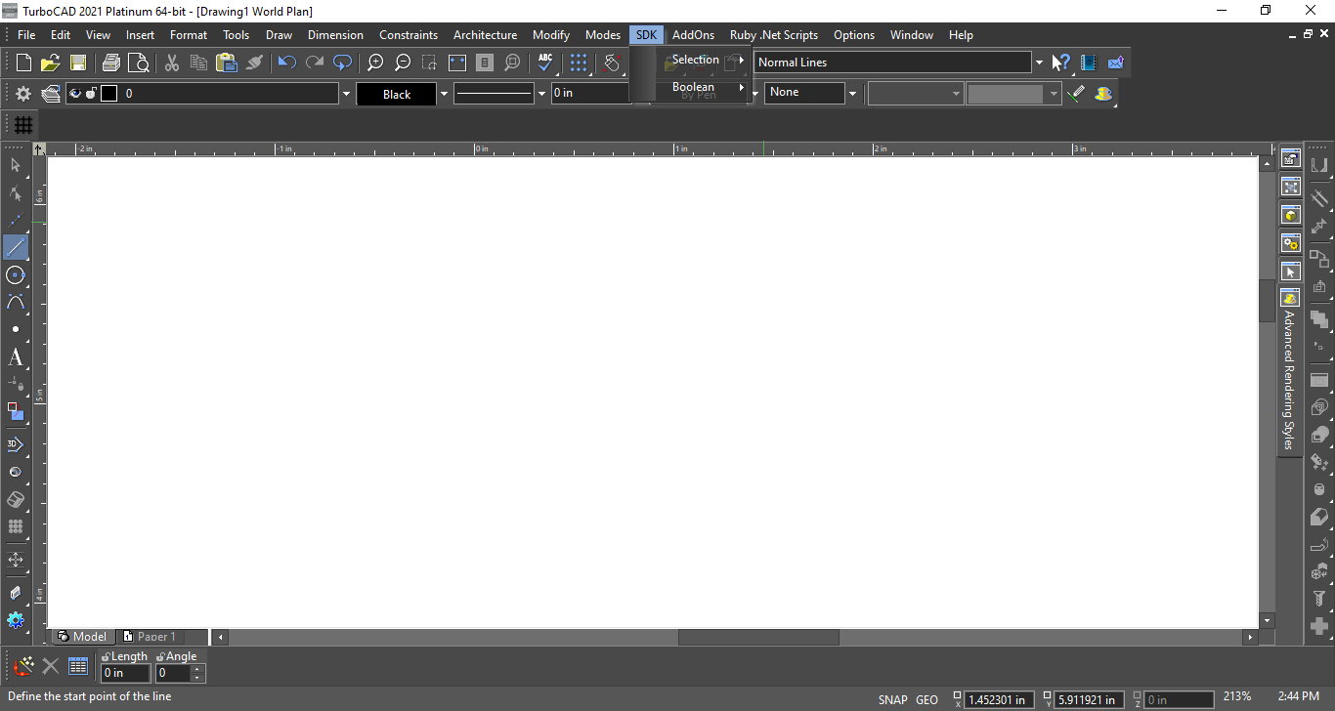Undo the last action
The height and width of the screenshot is (711, 1335).
(287, 63)
